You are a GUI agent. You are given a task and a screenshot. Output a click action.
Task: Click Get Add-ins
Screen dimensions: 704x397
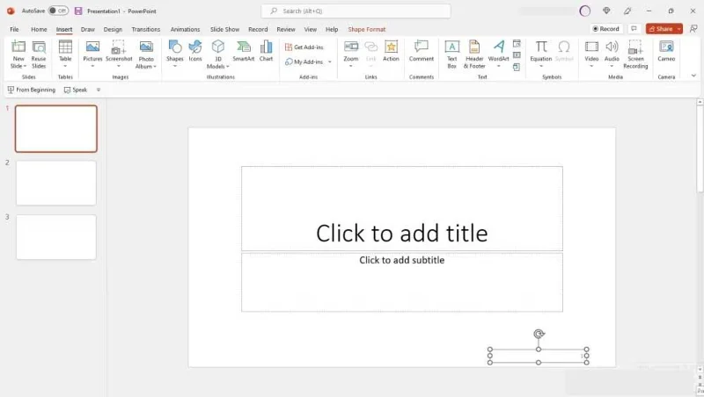point(304,47)
